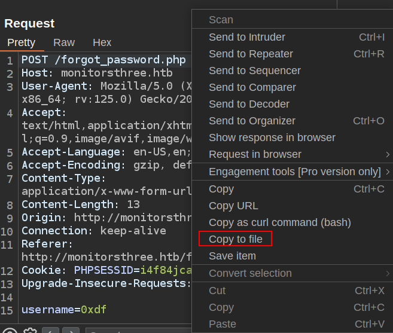Screen dimensions: 393x333
Task: Choose Send to Intruder
Action: click(246, 37)
